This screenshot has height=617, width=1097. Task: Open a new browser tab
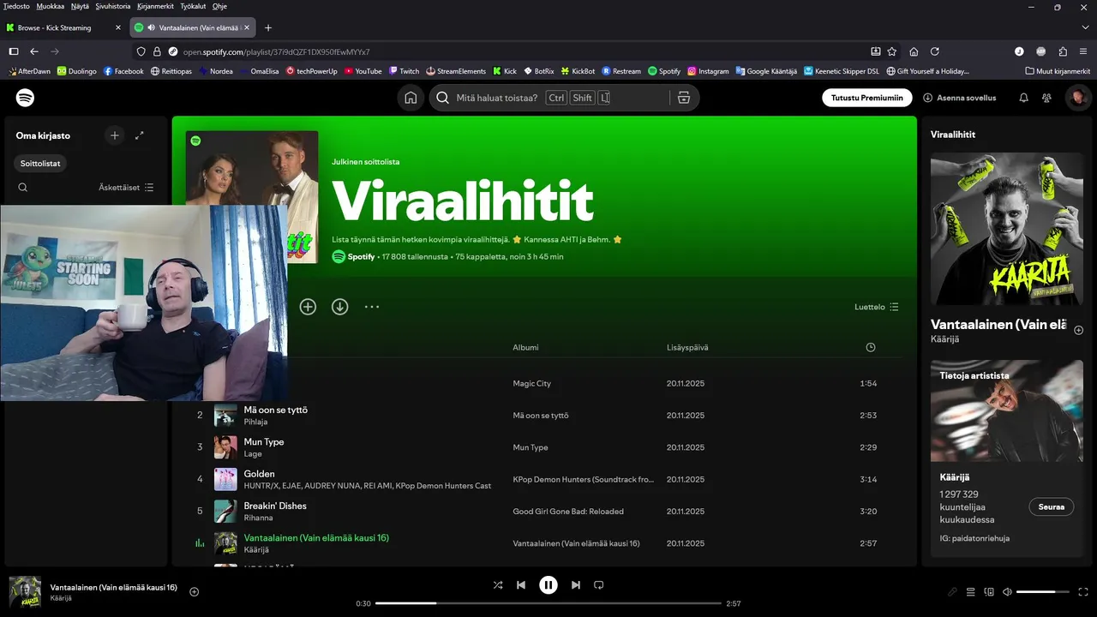tap(268, 27)
